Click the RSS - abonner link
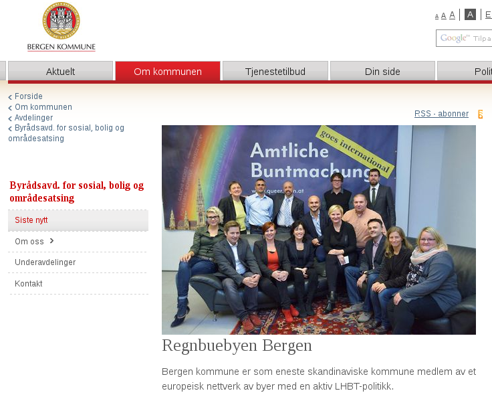Screen dimensions: 492x407 (x=441, y=113)
